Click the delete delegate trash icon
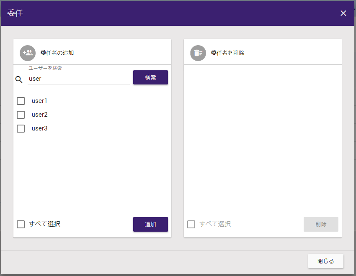Viewport: 356px width, 276px height. coord(198,53)
